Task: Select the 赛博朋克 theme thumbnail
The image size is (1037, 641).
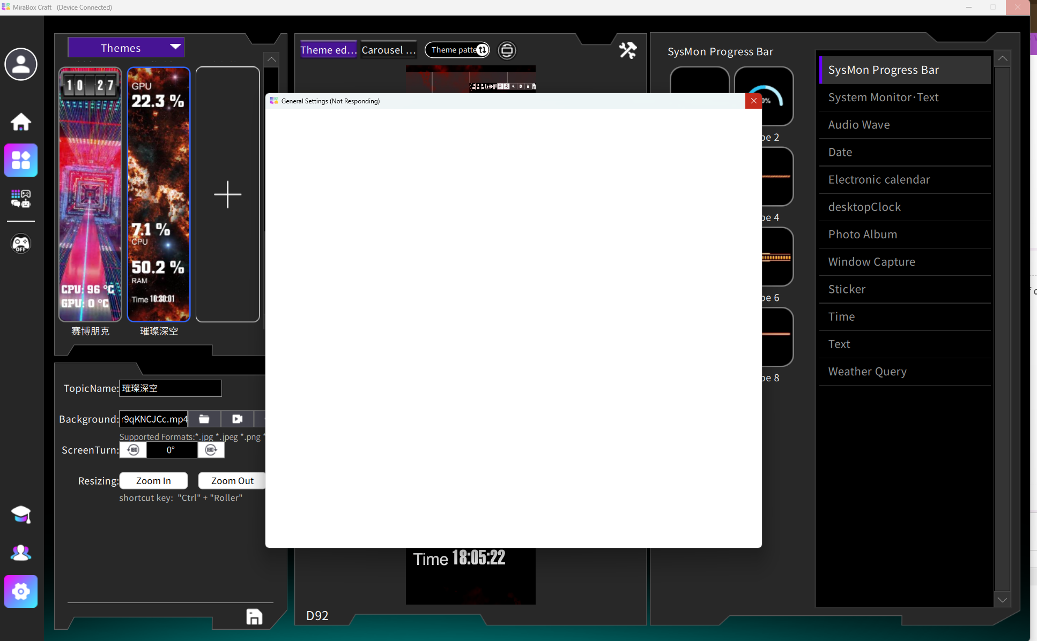Action: coord(90,194)
